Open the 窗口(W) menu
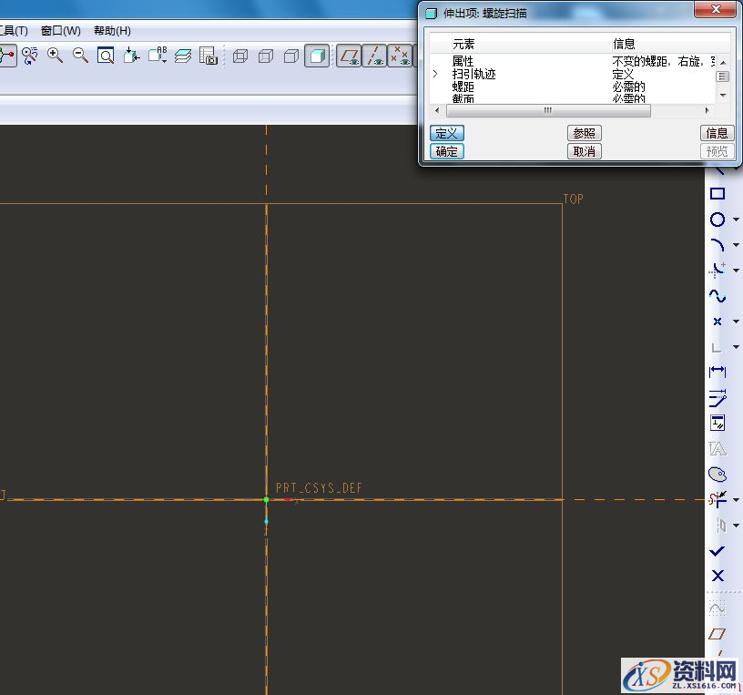The height and width of the screenshot is (695, 743). [60, 31]
